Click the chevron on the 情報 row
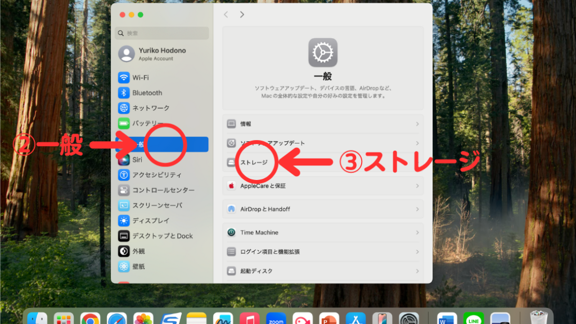Viewport: 576px width, 324px height. pos(417,124)
